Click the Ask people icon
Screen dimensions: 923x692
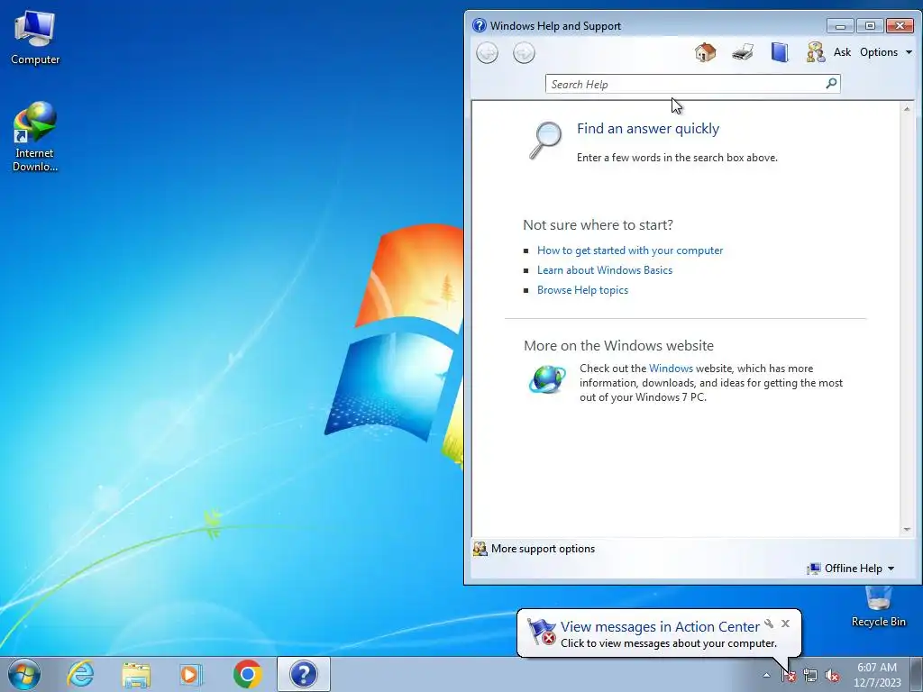(815, 52)
